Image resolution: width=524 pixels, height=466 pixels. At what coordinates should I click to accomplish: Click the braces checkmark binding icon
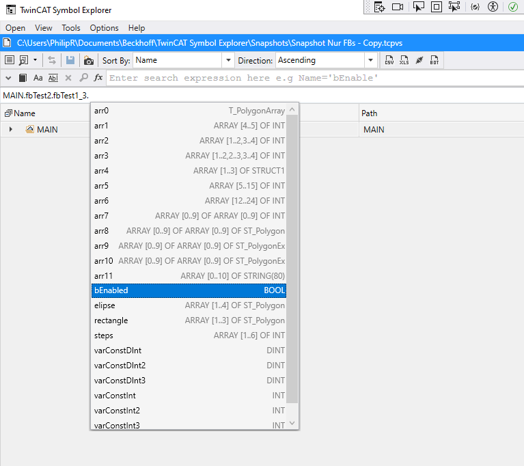click(x=475, y=7)
